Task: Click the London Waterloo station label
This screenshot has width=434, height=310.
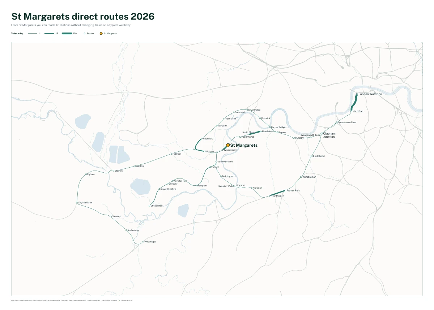Action: [x=370, y=94]
